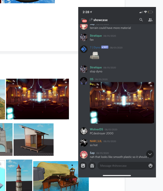Select the 'so hot' message text

pyautogui.click(x=94, y=145)
